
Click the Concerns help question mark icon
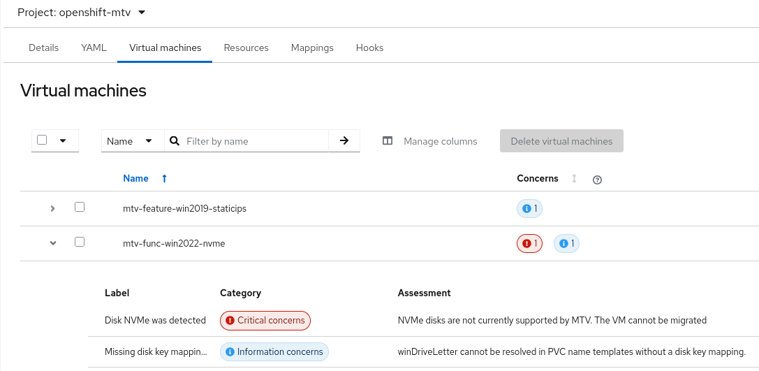597,180
